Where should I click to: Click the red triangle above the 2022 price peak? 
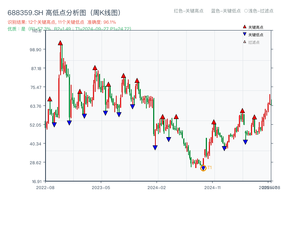61,43
